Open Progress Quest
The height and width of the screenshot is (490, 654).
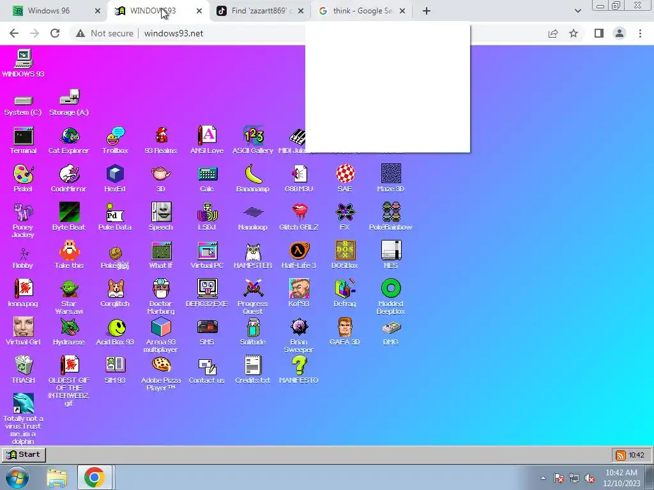[253, 297]
